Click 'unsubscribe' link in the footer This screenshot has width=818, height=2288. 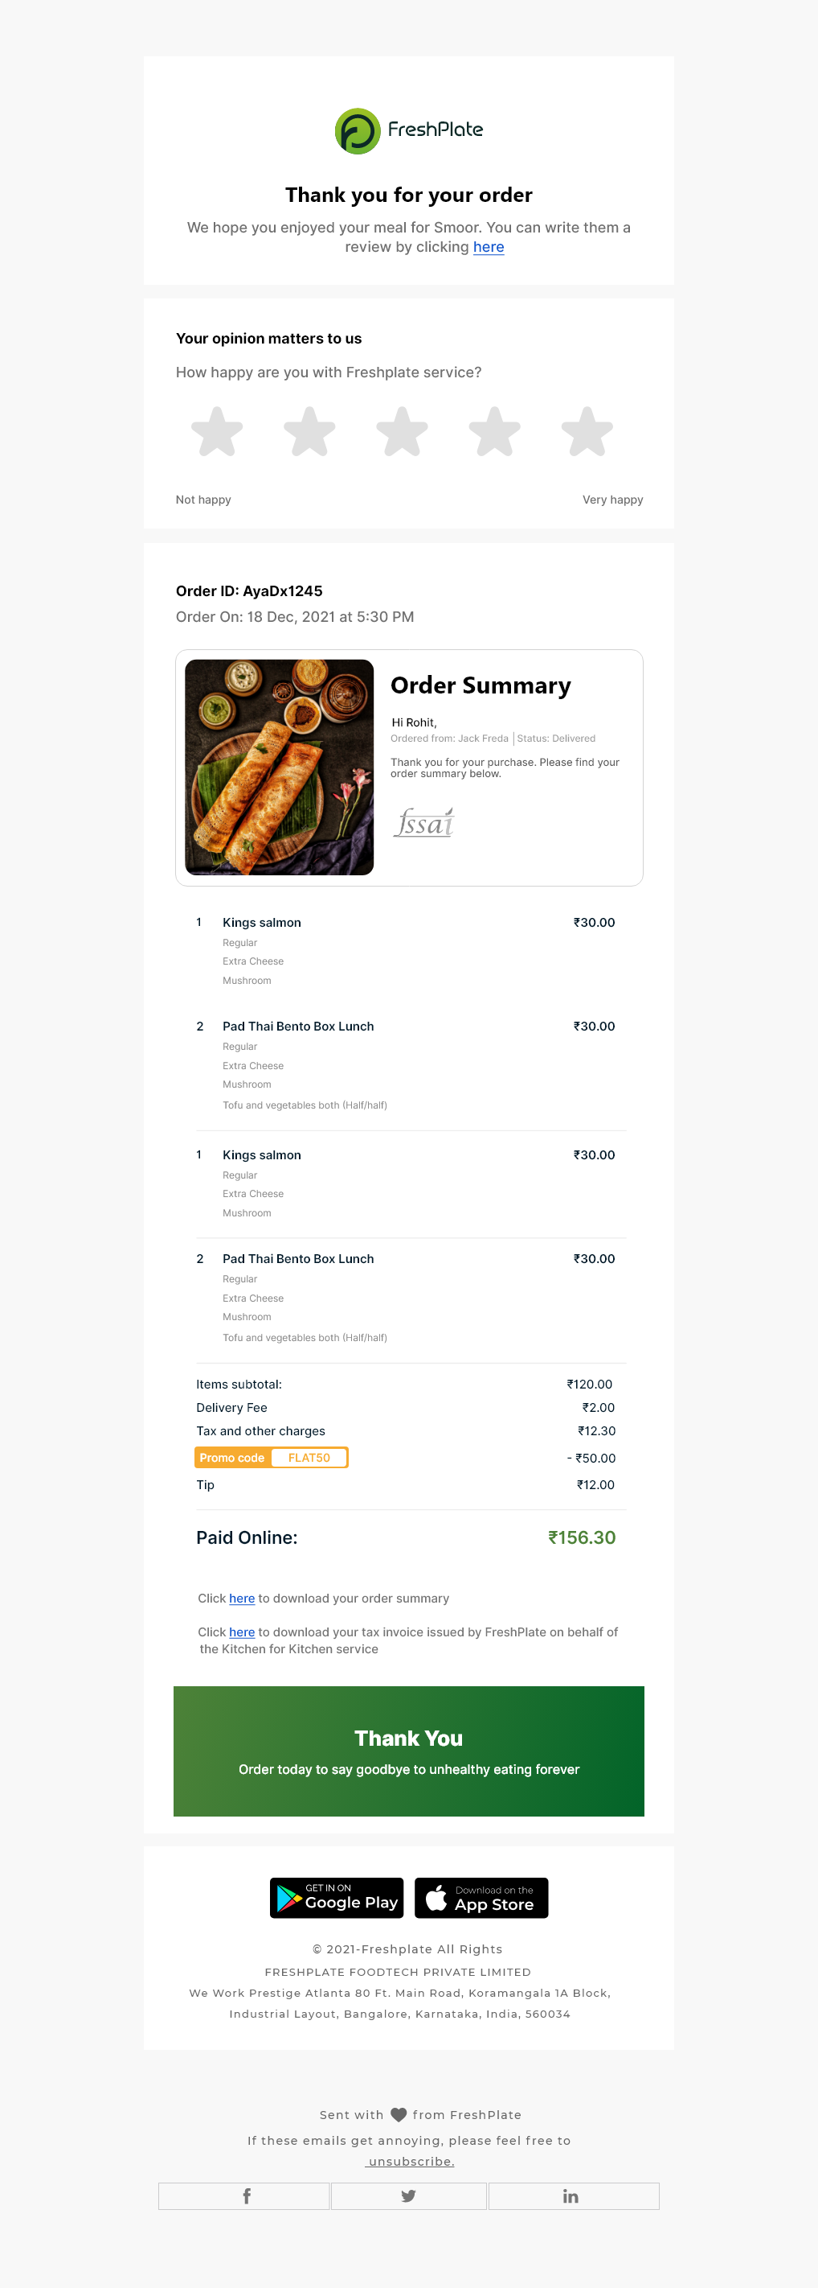409,2162
